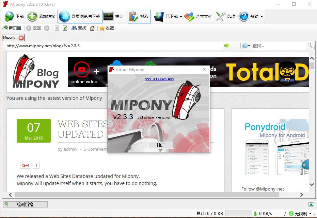Open the 下载 downloads view
This screenshot has height=218, width=317.
[14, 17]
